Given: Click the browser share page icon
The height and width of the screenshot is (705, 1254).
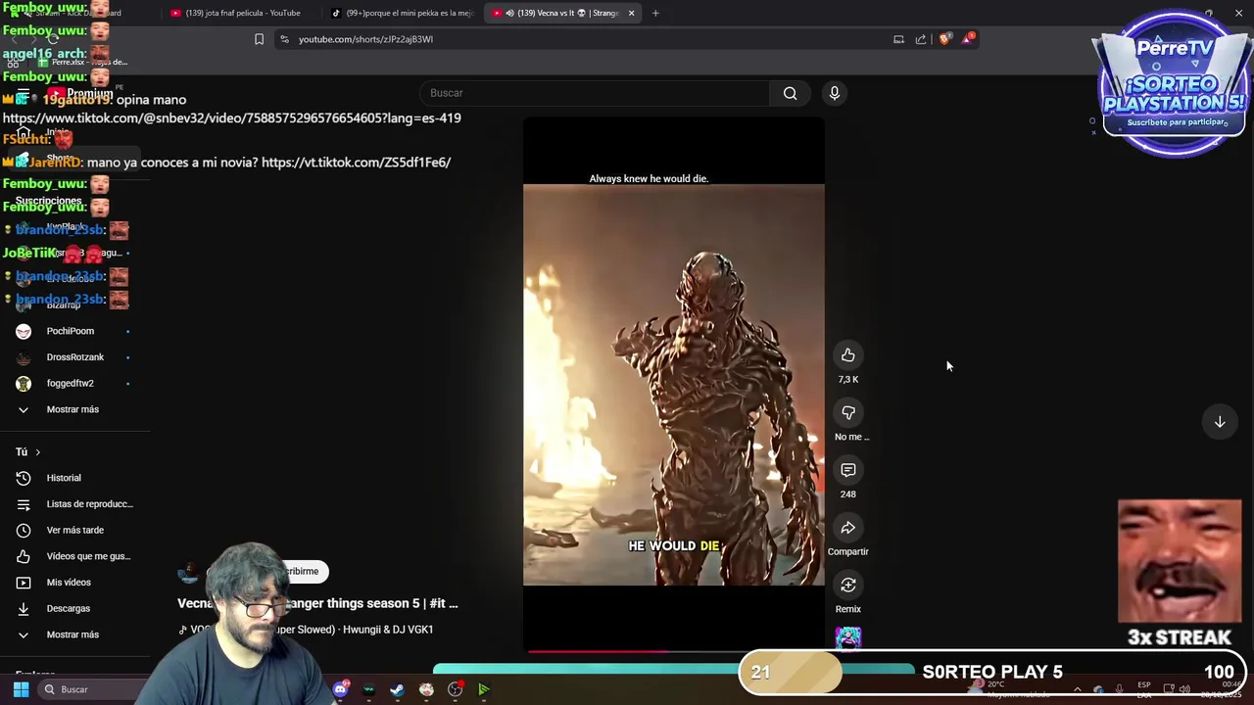Looking at the screenshot, I should [x=921, y=39].
